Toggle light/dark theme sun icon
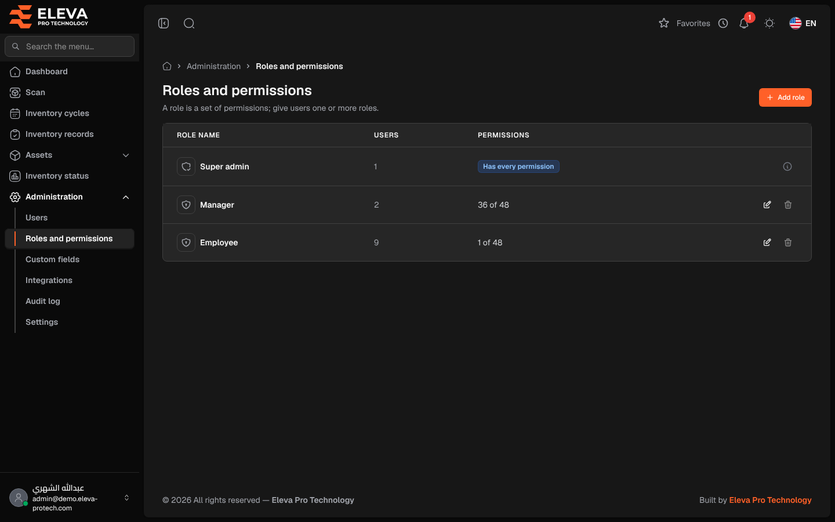 [769, 23]
